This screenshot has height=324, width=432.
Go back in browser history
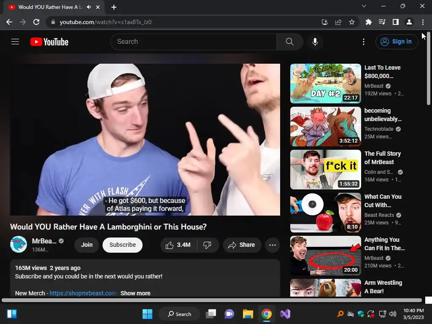[9, 22]
